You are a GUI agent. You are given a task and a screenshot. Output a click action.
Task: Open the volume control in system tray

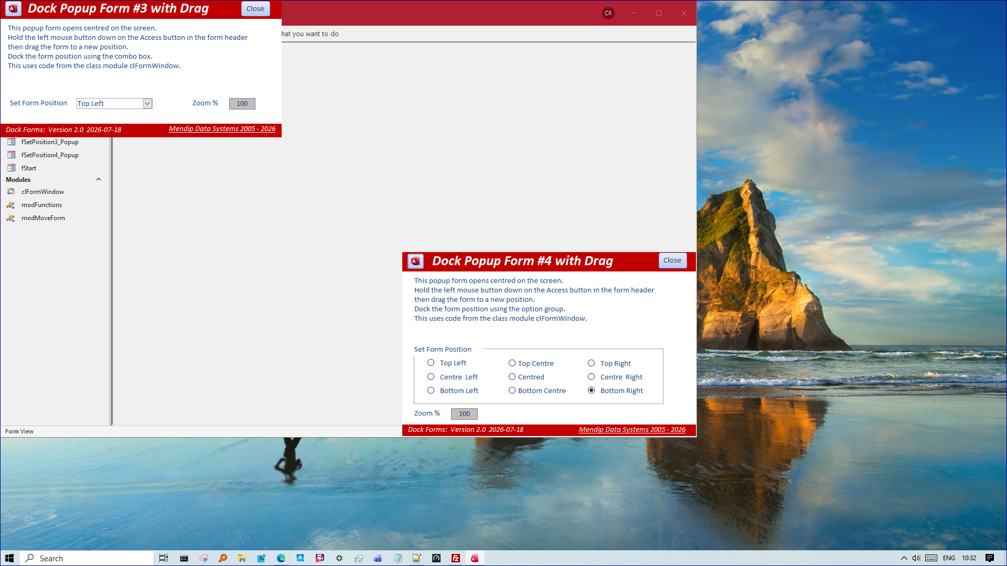[916, 558]
